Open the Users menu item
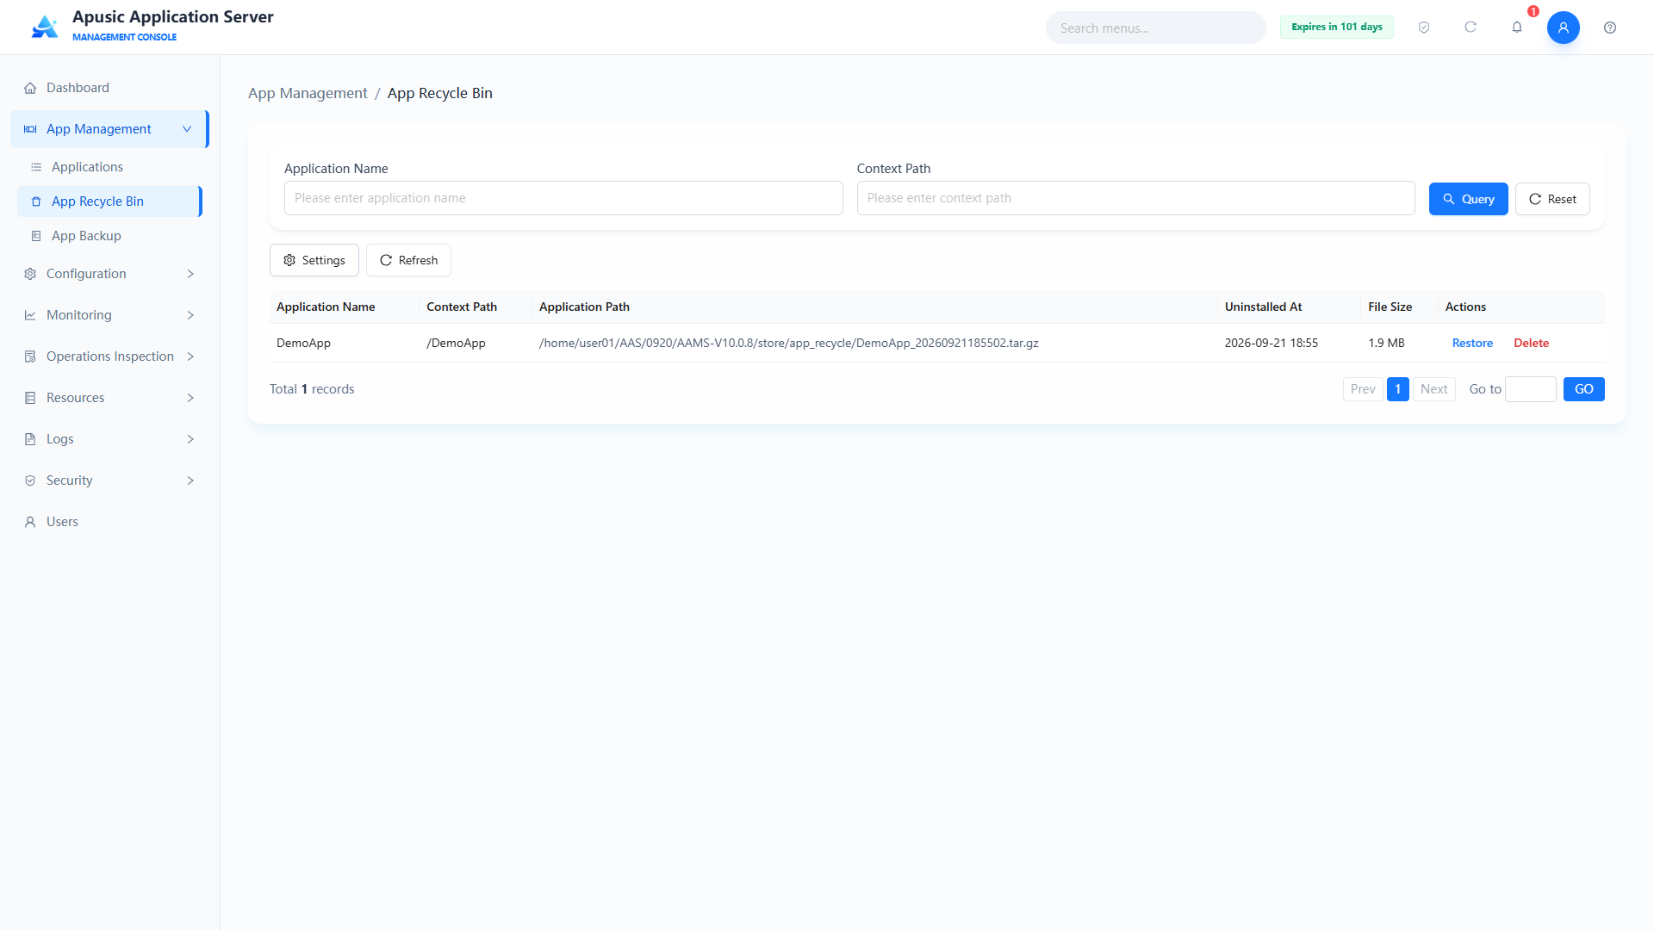Screen dimensions: 1654x930 109,522
